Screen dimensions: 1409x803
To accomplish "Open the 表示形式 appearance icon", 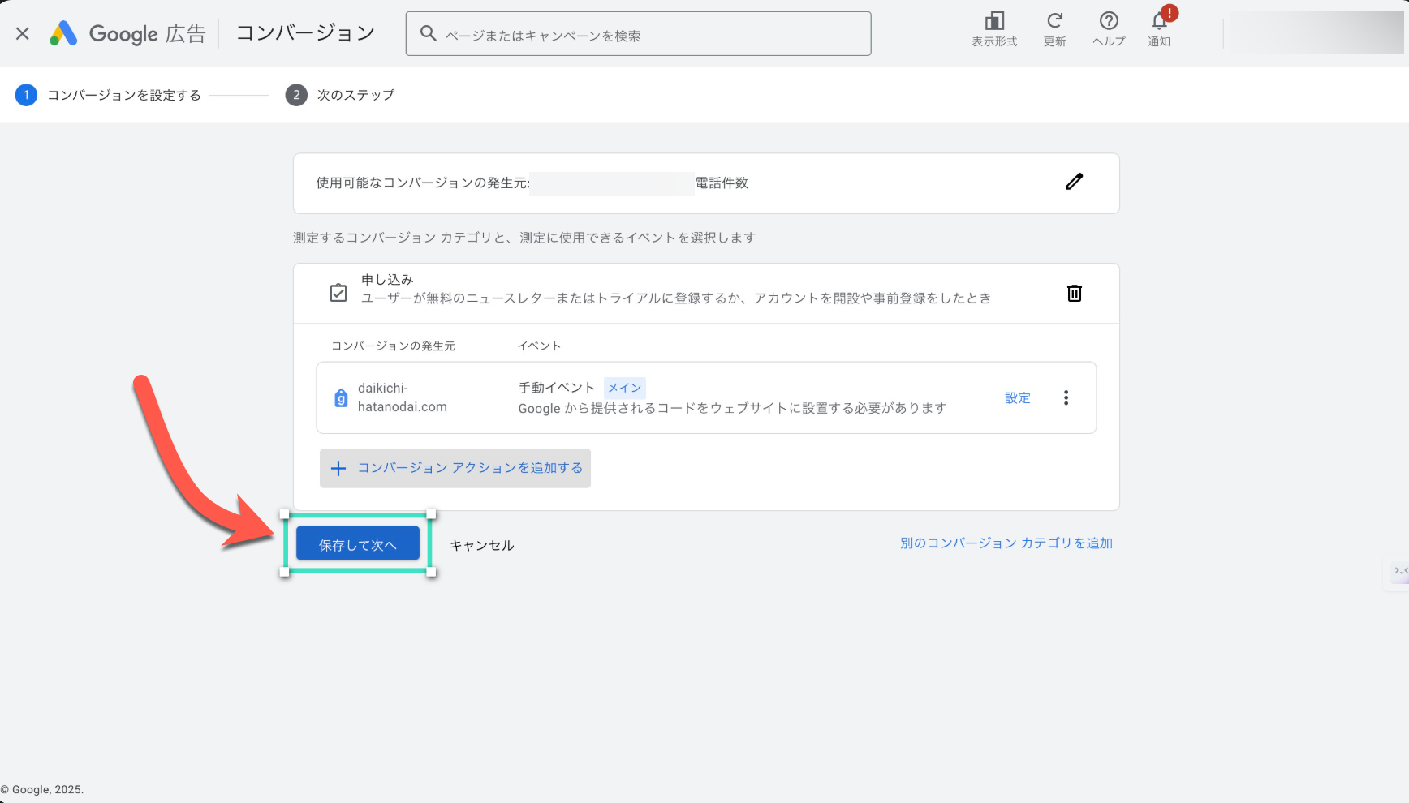I will pyautogui.click(x=994, y=23).
